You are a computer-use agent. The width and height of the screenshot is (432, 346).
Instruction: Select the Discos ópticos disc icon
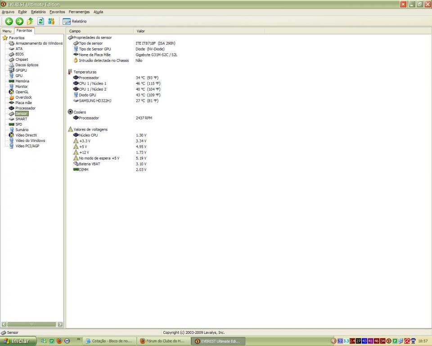11,65
